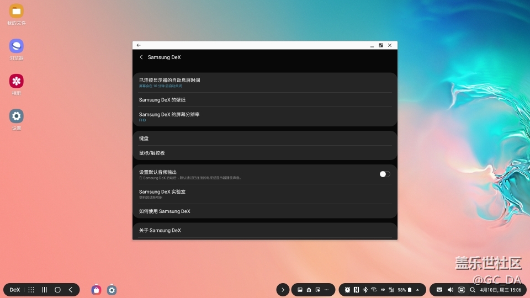The image size is (530, 298).
Task: Open the mouse/touchpad (鼠标/触控板) settings
Action: coord(265,153)
